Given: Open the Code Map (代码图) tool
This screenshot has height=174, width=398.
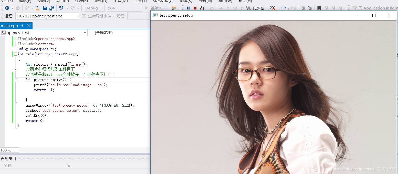Looking at the screenshot, I should click(255, 8).
